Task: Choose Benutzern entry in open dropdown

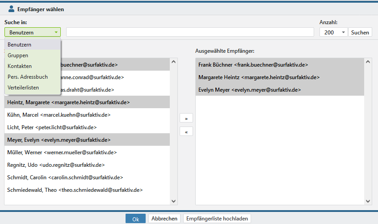Action: [19, 45]
